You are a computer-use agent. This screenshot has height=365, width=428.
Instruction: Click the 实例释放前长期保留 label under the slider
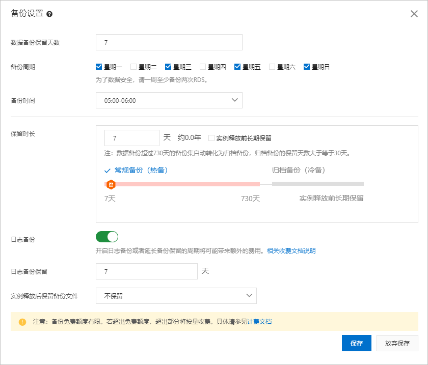(x=331, y=198)
